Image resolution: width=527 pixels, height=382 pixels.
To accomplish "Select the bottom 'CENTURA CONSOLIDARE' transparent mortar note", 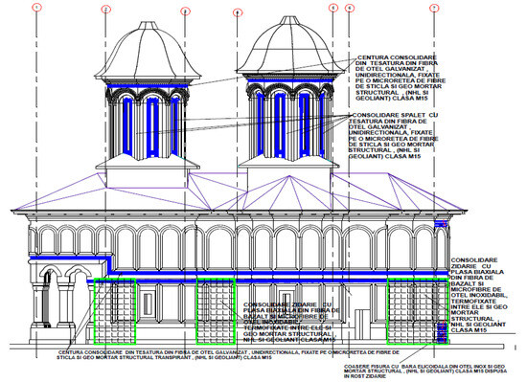I will pos(228,355).
